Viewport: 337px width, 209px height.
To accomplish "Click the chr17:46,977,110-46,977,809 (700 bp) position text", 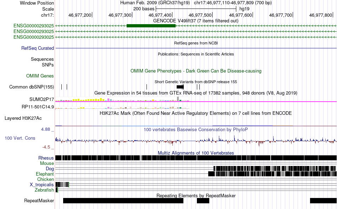I will 233,3.
